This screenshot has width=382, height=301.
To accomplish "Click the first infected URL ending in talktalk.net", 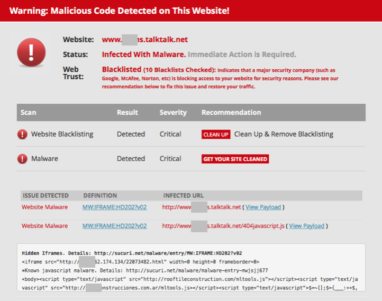I will click(x=202, y=207).
